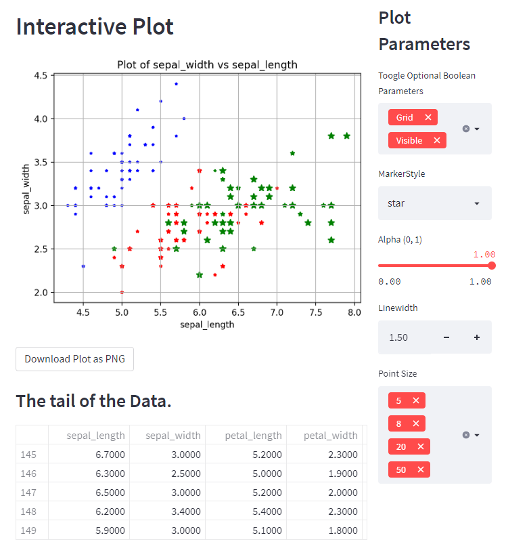
Task: Expand the boolean parameters dropdown arrow
Action: [477, 129]
